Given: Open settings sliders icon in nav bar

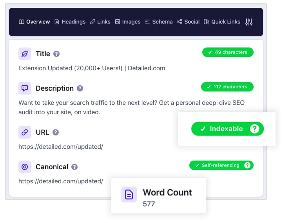Looking at the screenshot, I should coord(249,22).
